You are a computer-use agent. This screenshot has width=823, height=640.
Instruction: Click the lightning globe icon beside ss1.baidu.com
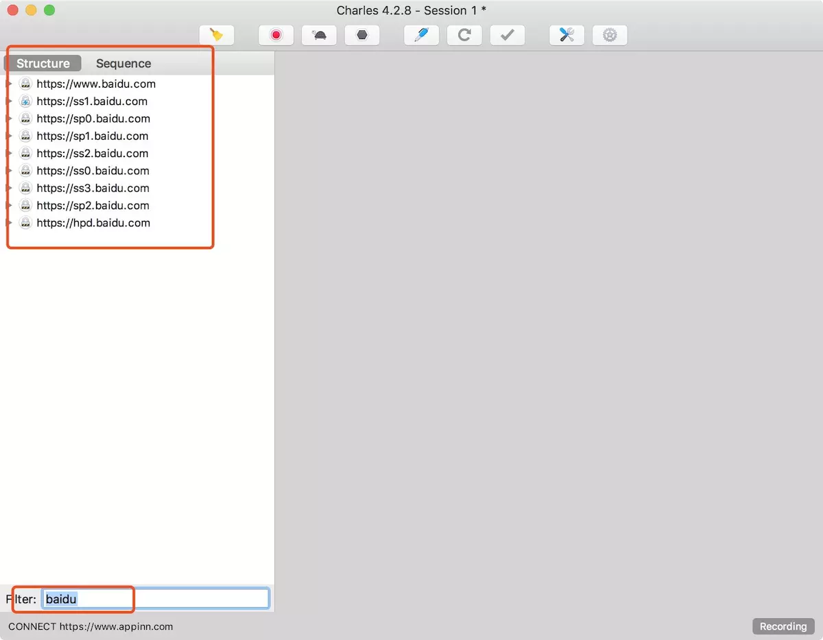25,101
